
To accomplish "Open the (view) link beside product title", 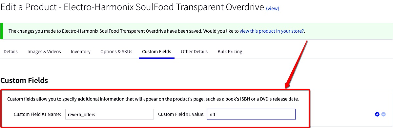I will (273, 8).
